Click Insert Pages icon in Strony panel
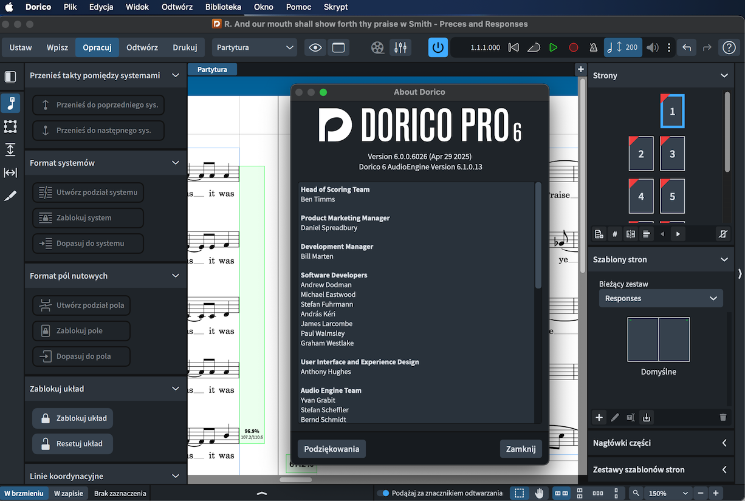This screenshot has height=501, width=745. [599, 234]
